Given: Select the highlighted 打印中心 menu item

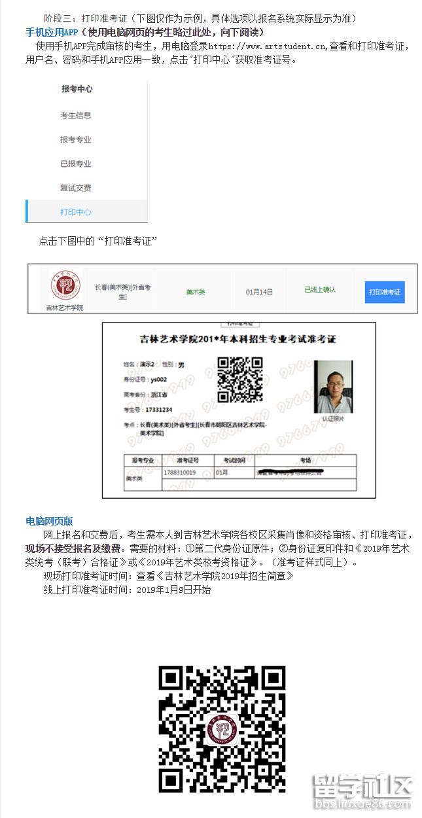Looking at the screenshot, I should [76, 213].
